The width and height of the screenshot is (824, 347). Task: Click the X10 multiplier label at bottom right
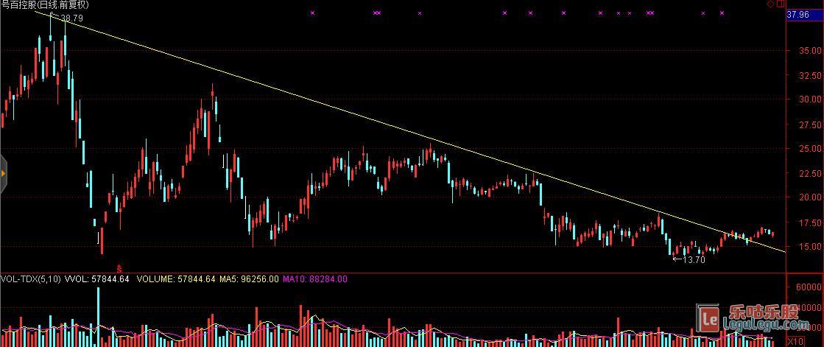pyautogui.click(x=795, y=342)
